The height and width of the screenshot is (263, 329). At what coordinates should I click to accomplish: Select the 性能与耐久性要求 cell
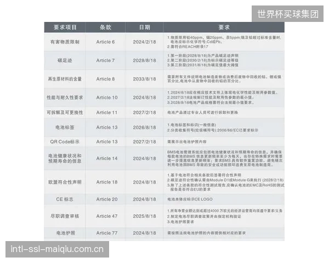(65, 98)
